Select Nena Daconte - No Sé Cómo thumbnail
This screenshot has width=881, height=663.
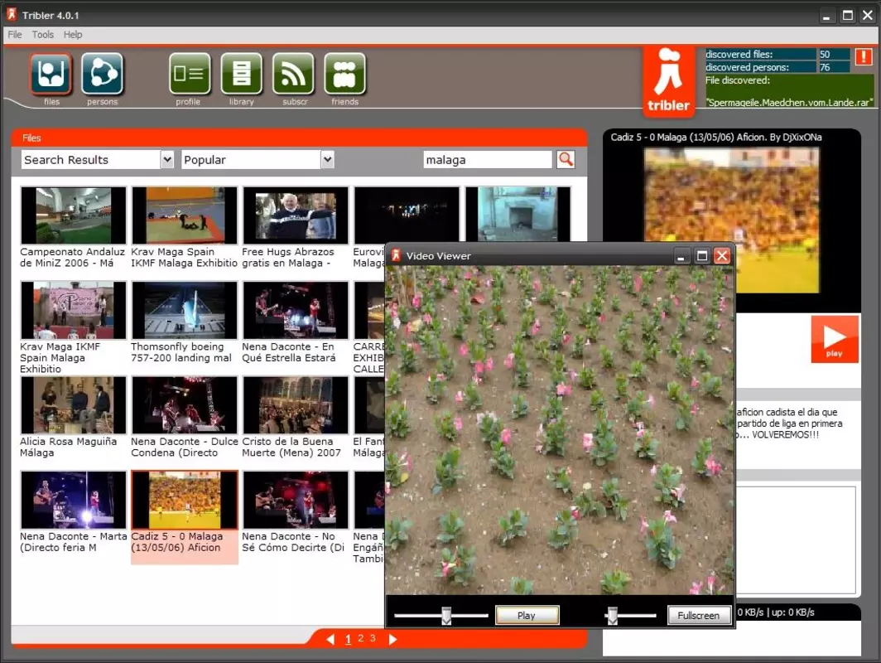click(x=296, y=500)
